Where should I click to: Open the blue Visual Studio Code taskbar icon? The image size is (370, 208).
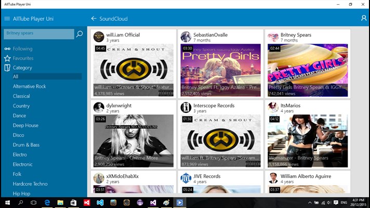[x=100, y=203]
